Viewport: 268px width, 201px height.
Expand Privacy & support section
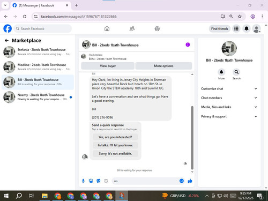[229, 116]
